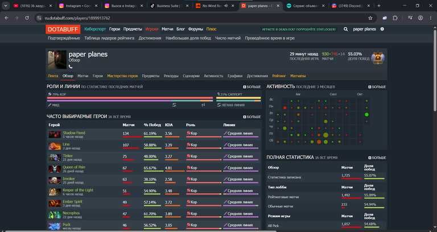Open the Герои top menu item

point(114,29)
